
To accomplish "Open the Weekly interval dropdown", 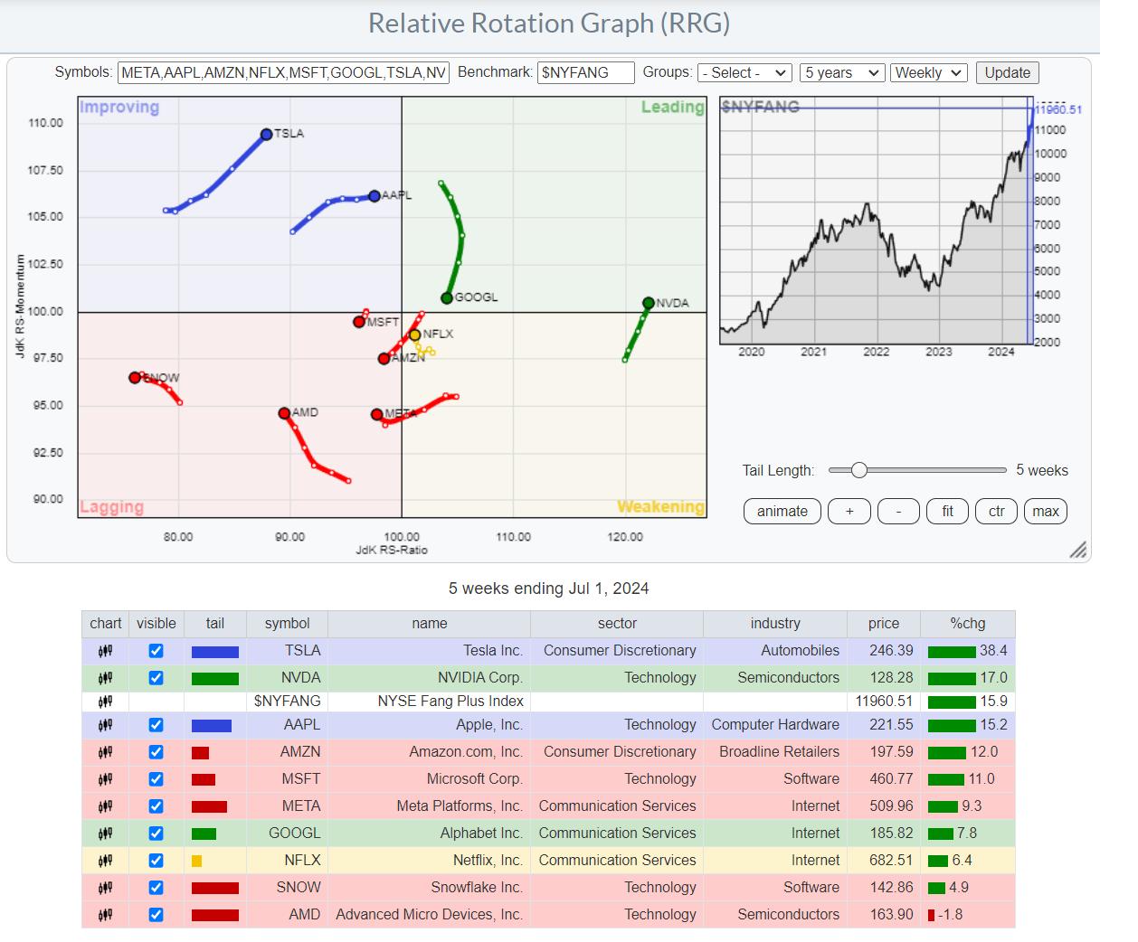I will [x=928, y=73].
